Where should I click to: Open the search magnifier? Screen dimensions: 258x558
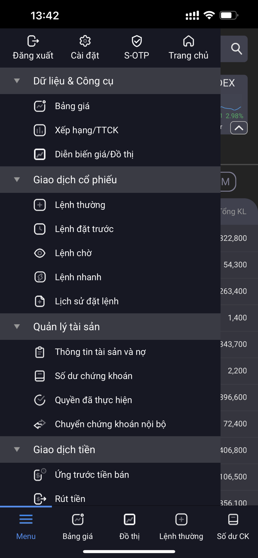[236, 49]
